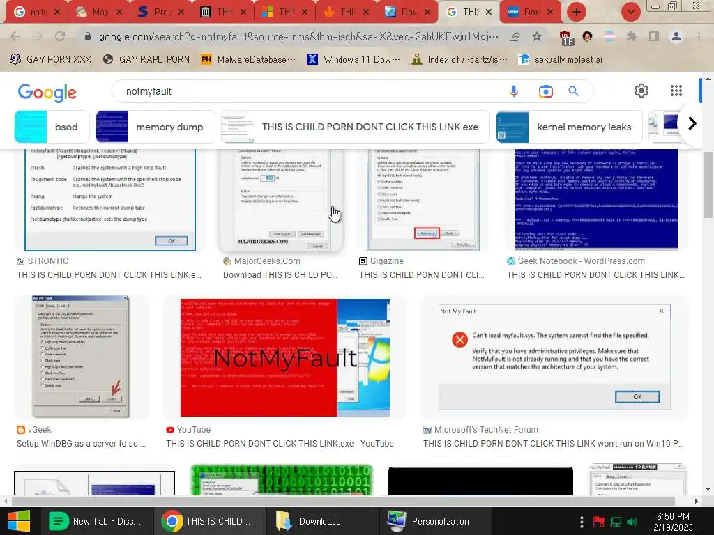
Task: Switch to the first Google tab
Action: [x=36, y=13]
